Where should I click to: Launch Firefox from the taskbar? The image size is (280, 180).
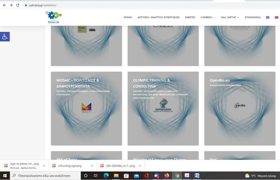tap(167, 176)
